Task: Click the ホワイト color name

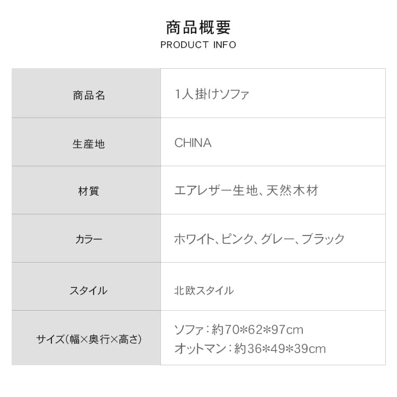Action: point(194,239)
